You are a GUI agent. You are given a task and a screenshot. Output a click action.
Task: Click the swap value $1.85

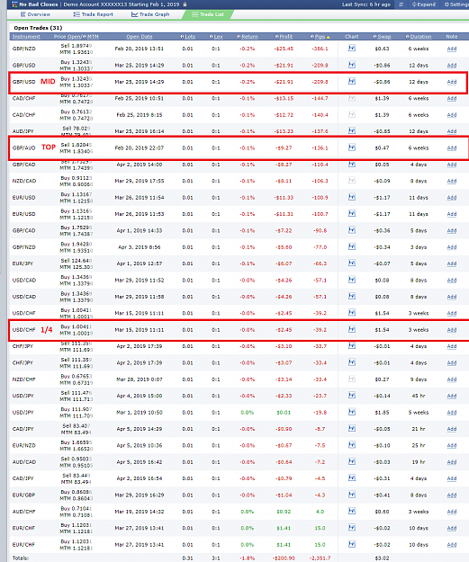click(382, 412)
